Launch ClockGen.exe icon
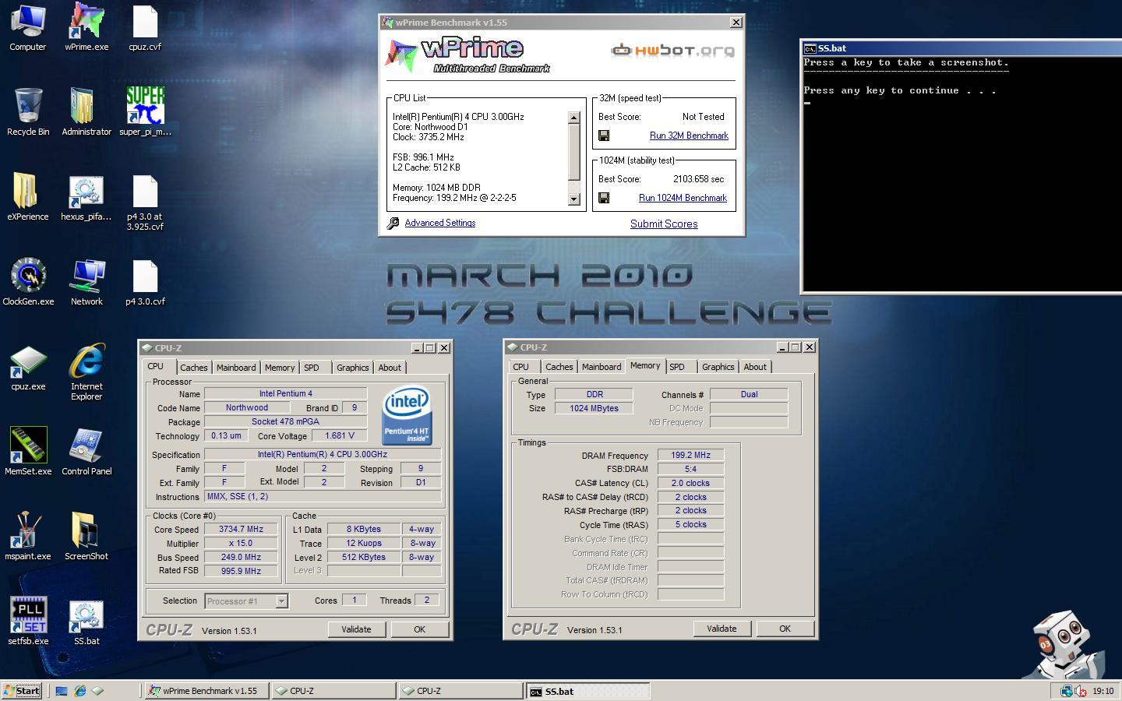This screenshot has height=701, width=1122. (x=28, y=277)
